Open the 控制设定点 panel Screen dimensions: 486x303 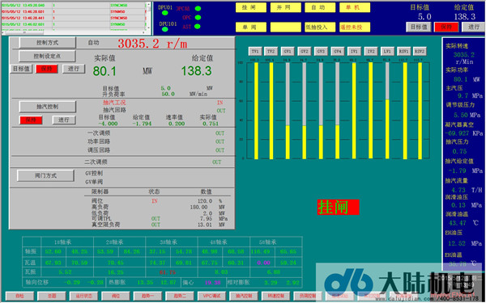point(47,57)
